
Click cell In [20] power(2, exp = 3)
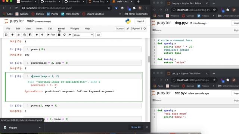point(86,105)
